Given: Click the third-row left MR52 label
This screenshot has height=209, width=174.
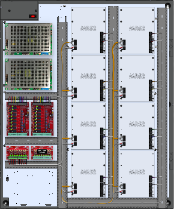Looking at the screenshot, I should (x=88, y=124).
